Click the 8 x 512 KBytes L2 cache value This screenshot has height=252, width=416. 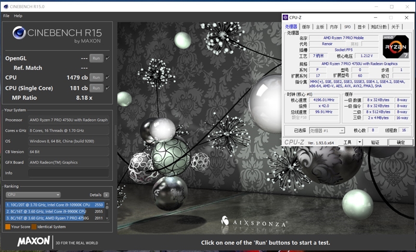click(x=378, y=112)
